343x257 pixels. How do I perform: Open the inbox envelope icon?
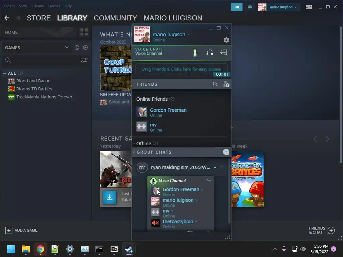tap(250, 7)
